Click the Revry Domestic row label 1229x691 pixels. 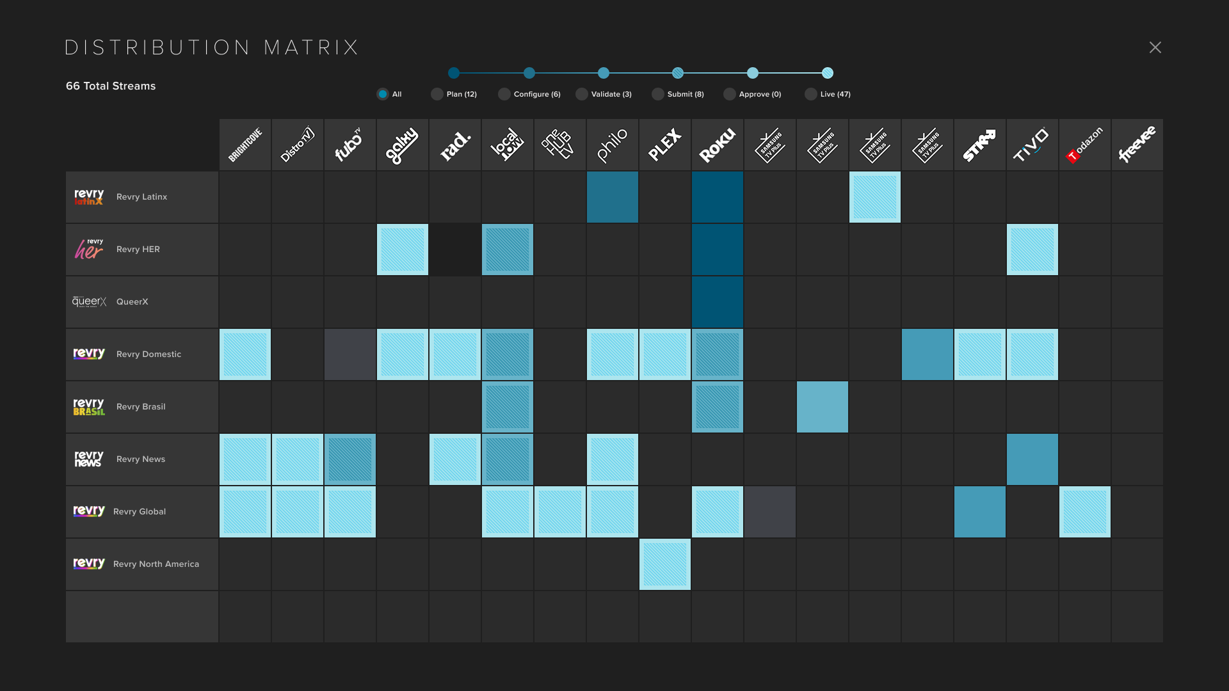(149, 354)
